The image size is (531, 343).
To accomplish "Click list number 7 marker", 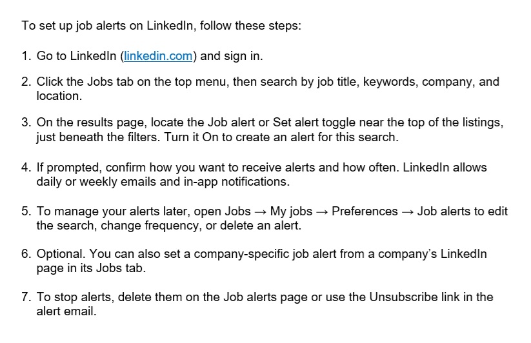I will [x=26, y=297].
